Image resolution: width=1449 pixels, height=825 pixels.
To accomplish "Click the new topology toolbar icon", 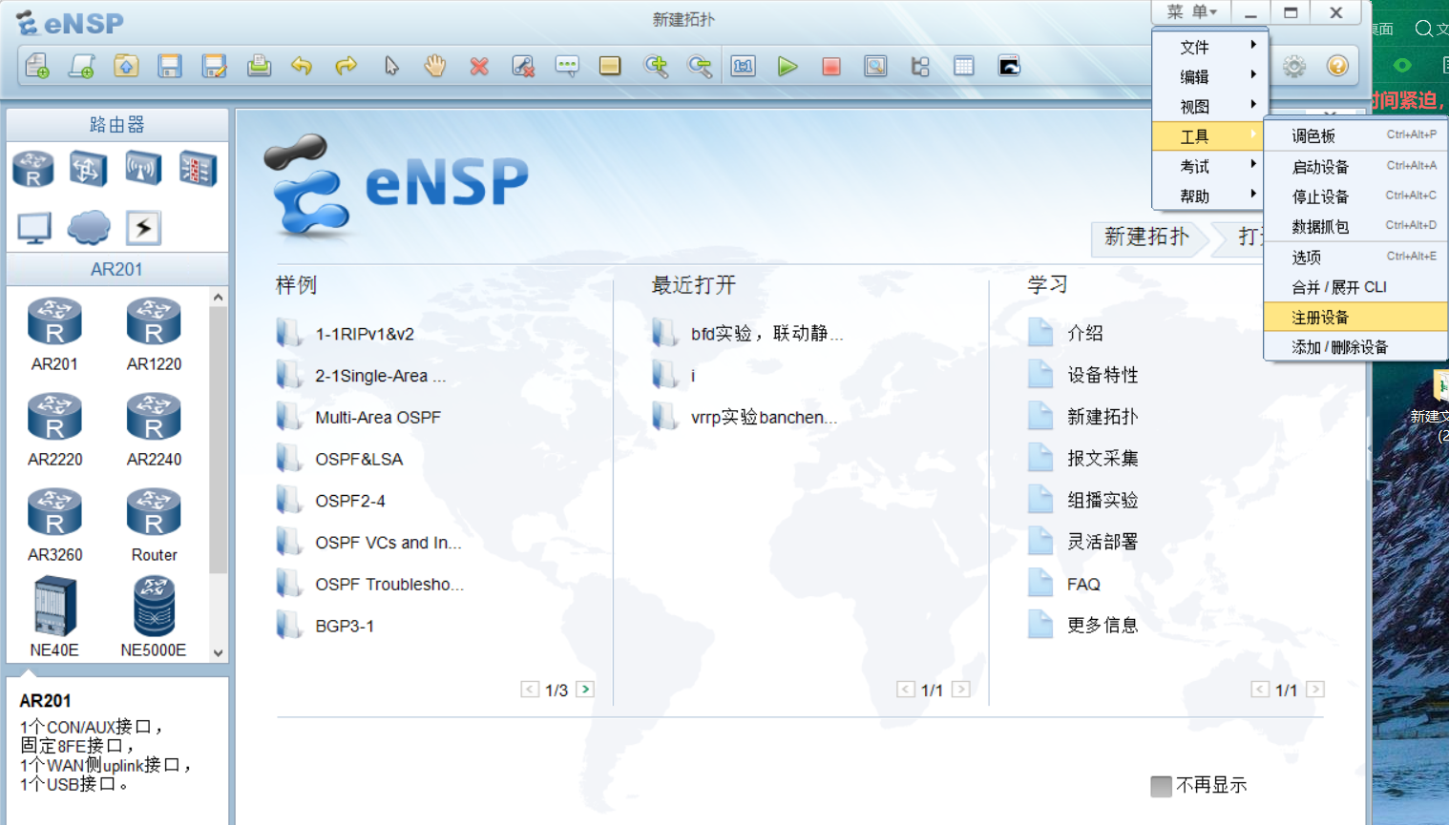I will click(x=37, y=66).
